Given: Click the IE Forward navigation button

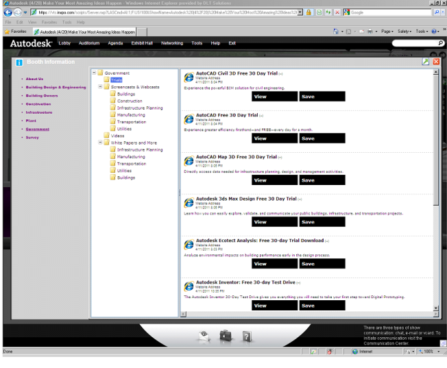Looking at the screenshot, I should click(x=18, y=12).
